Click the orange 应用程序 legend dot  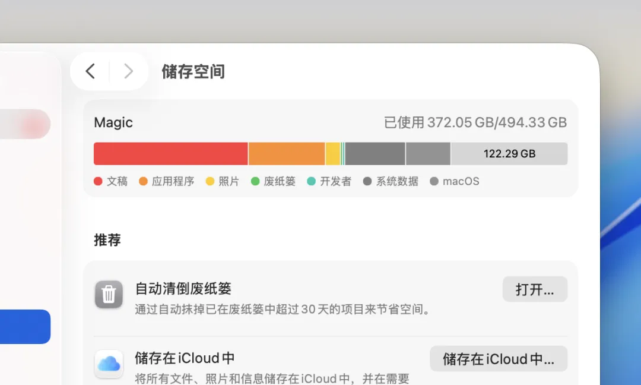[143, 181]
